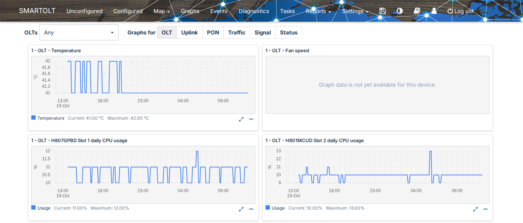Select the Uplink graphs tab
This screenshot has height=223, width=523.
click(190, 33)
